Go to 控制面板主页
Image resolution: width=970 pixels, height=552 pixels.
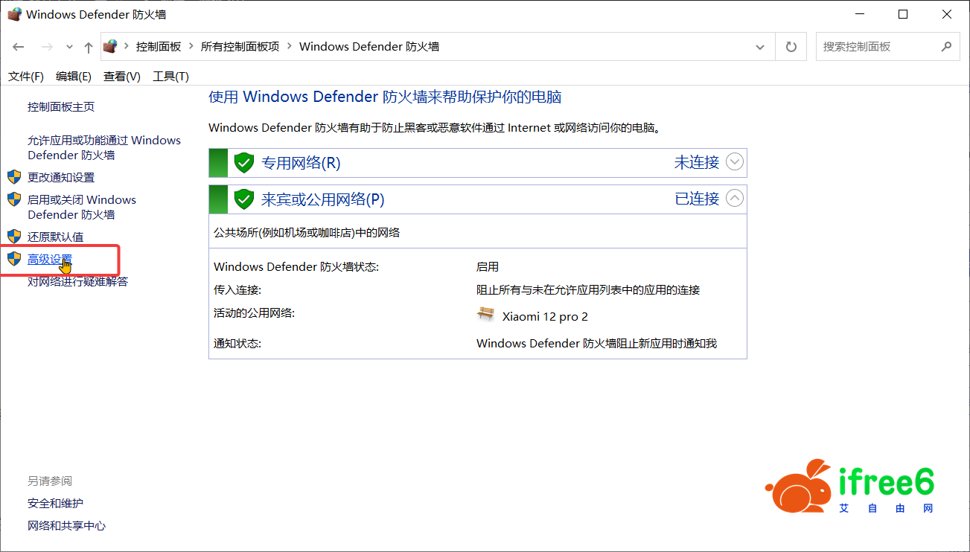[61, 107]
